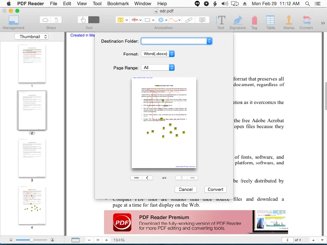Select page 3 thumbnail in sidebar
The width and height of the screenshot is (327, 245).
coord(32,158)
